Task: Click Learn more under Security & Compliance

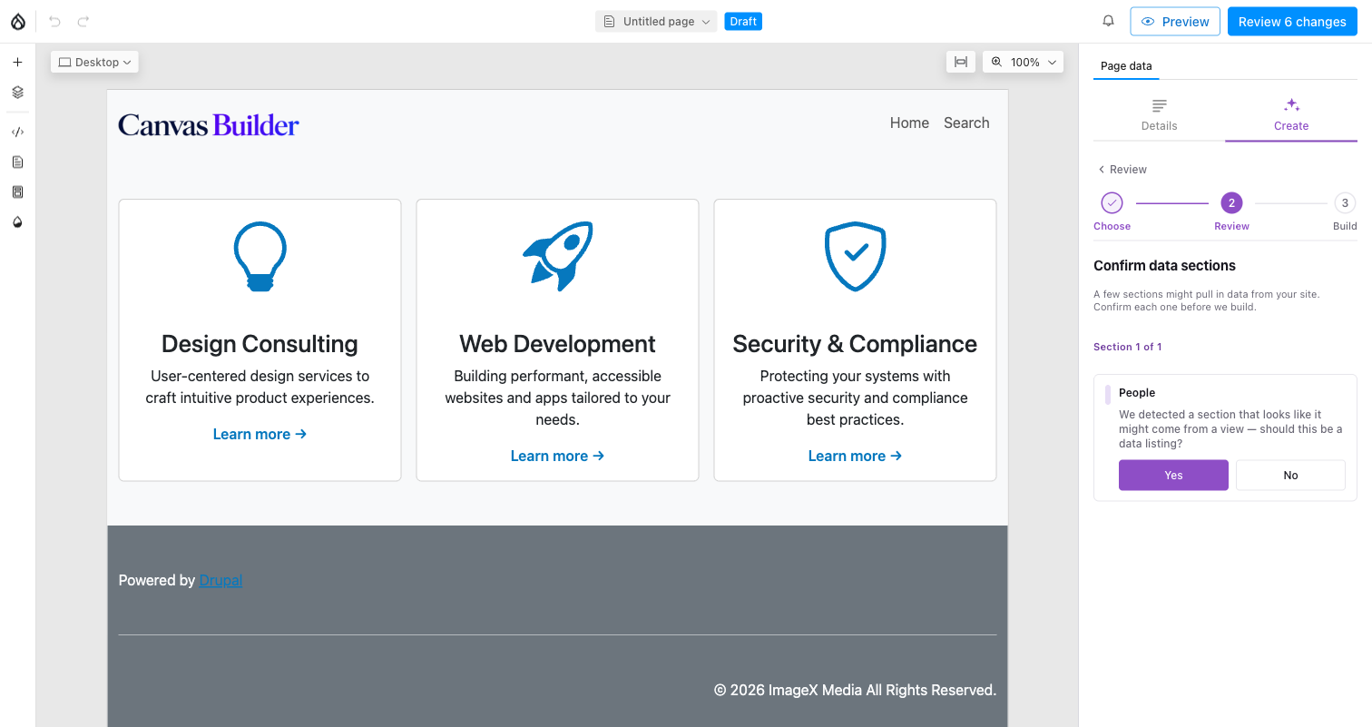Action: coord(855,456)
